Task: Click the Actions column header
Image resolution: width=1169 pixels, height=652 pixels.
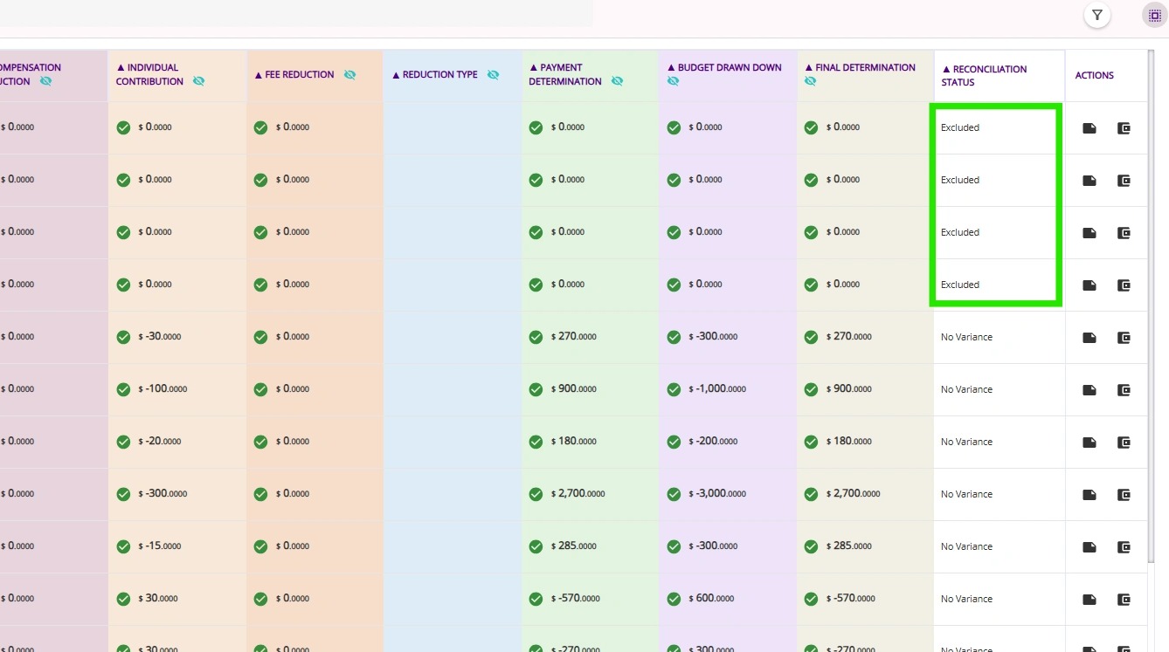Action: 1094,75
